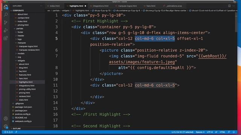This screenshot has height=135, width=241.
Task: Open marquee-reviews.html file
Action: click(x=29, y=50)
